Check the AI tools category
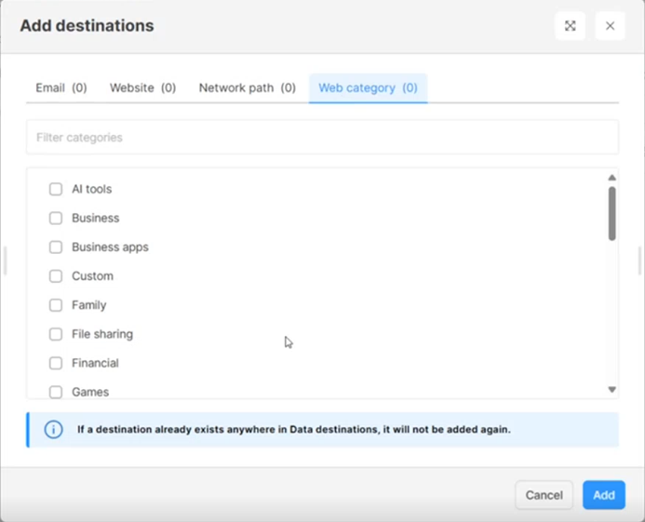 (x=56, y=189)
